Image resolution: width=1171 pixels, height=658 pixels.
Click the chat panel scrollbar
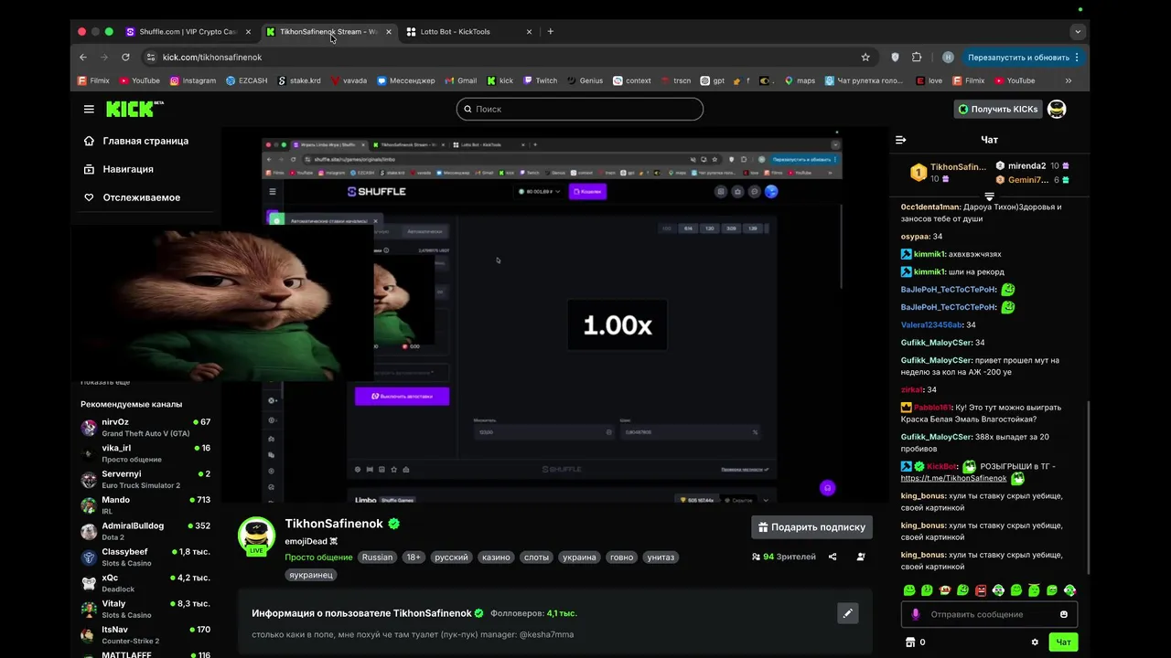1088,489
